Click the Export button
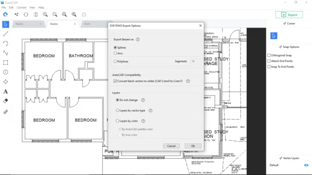 (289, 15)
